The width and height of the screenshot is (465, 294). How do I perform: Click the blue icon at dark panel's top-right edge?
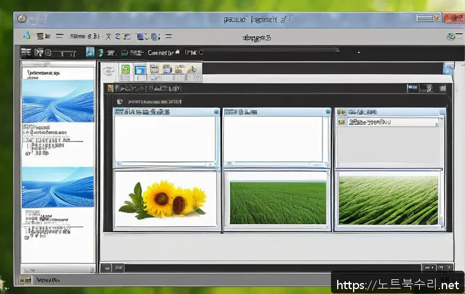click(x=448, y=69)
